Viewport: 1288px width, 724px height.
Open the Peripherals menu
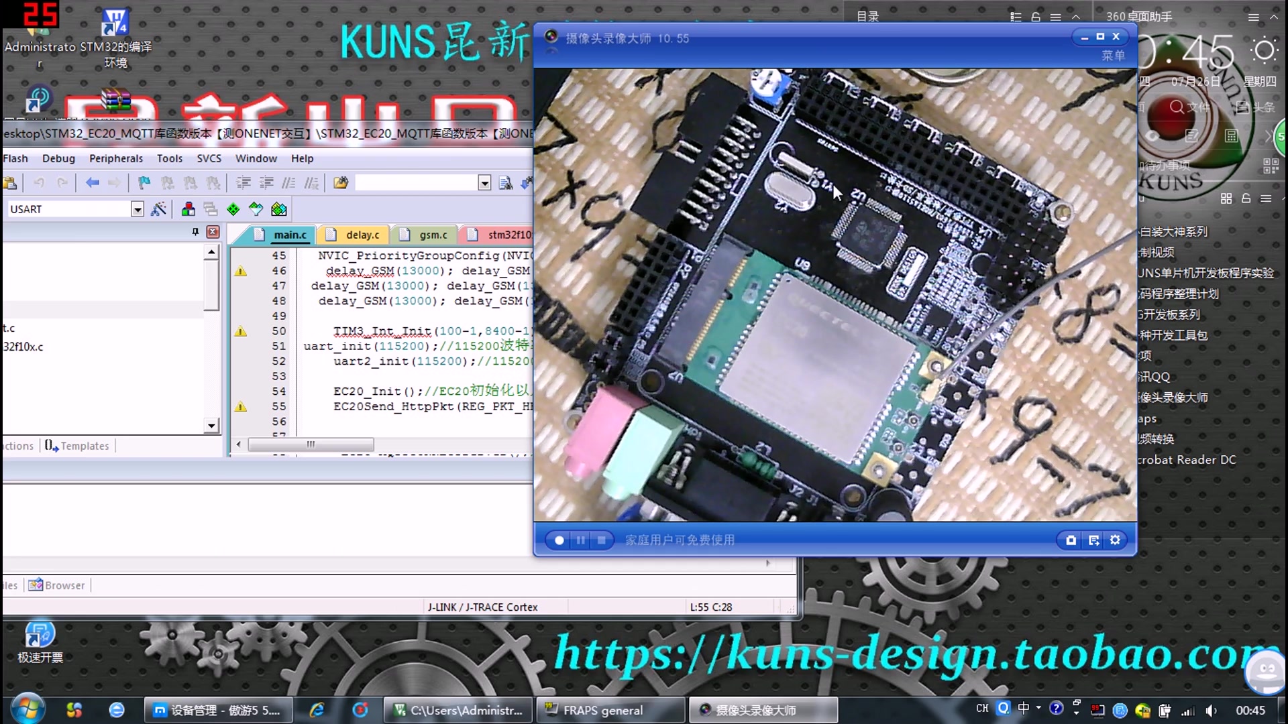click(116, 159)
